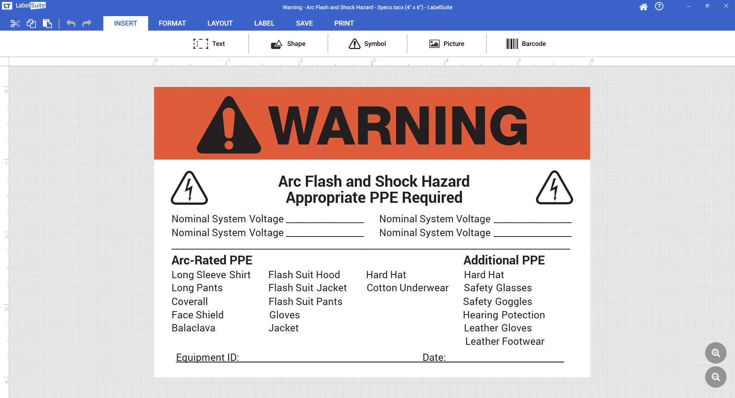Open the FORMAT tab
This screenshot has height=398, width=735.
(x=172, y=23)
